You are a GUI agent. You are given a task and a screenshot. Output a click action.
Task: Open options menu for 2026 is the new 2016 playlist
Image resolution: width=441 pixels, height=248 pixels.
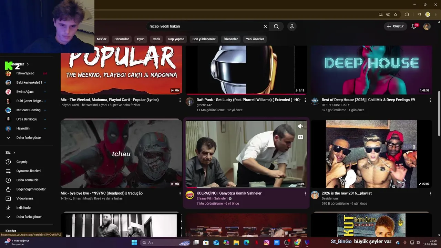(x=430, y=194)
